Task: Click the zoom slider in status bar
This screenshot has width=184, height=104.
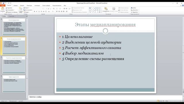Action: [x=175, y=101]
